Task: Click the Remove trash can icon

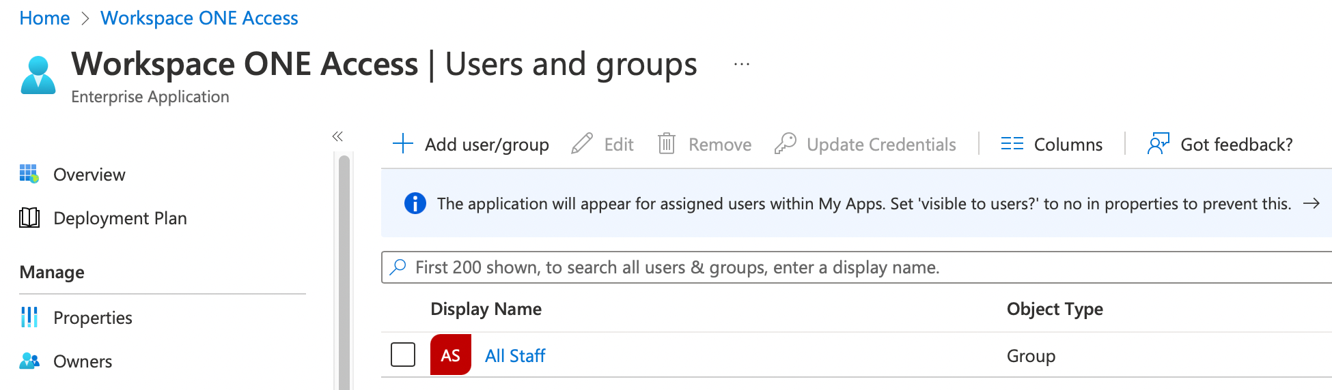Action: click(666, 144)
